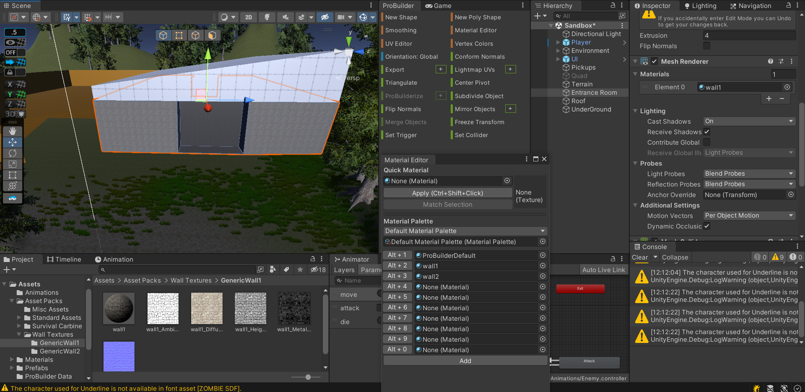Toggle the Gizmos button
The width and height of the screenshot is (805, 392).
coord(363,17)
